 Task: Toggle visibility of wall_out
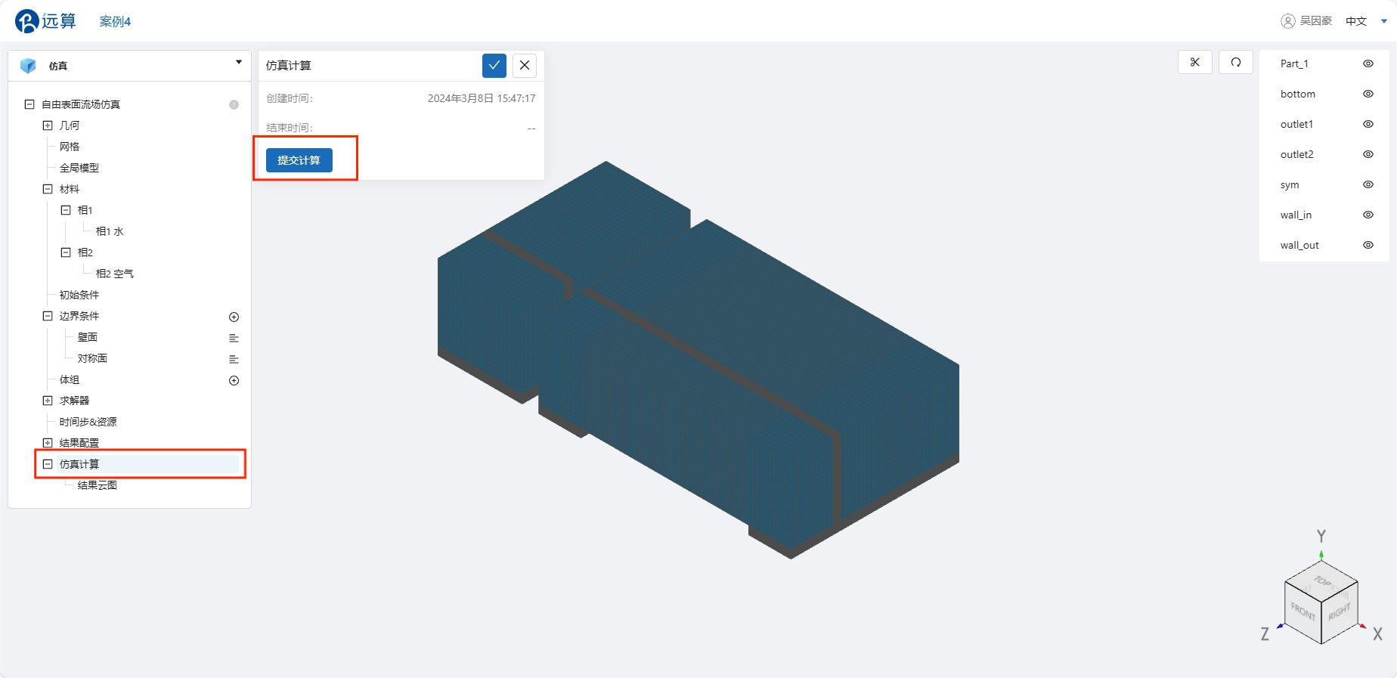click(x=1368, y=245)
